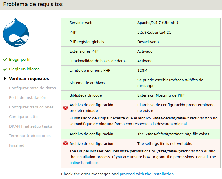This screenshot has height=179, width=222.
Task: Select the 'Elegir perfil' step
Action: 20,60
